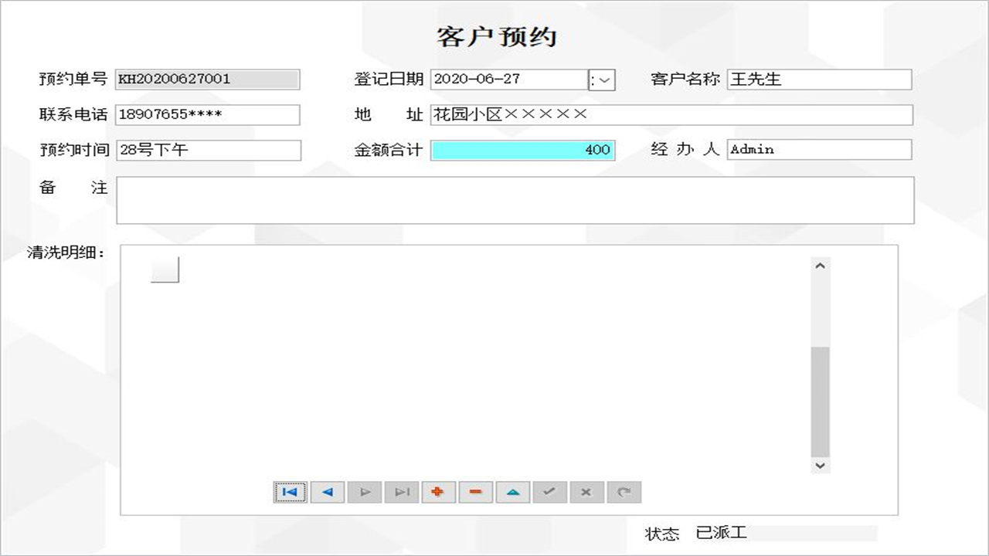The image size is (989, 556).
Task: Select the highlighted 金额合计 amount field
Action: pos(524,149)
